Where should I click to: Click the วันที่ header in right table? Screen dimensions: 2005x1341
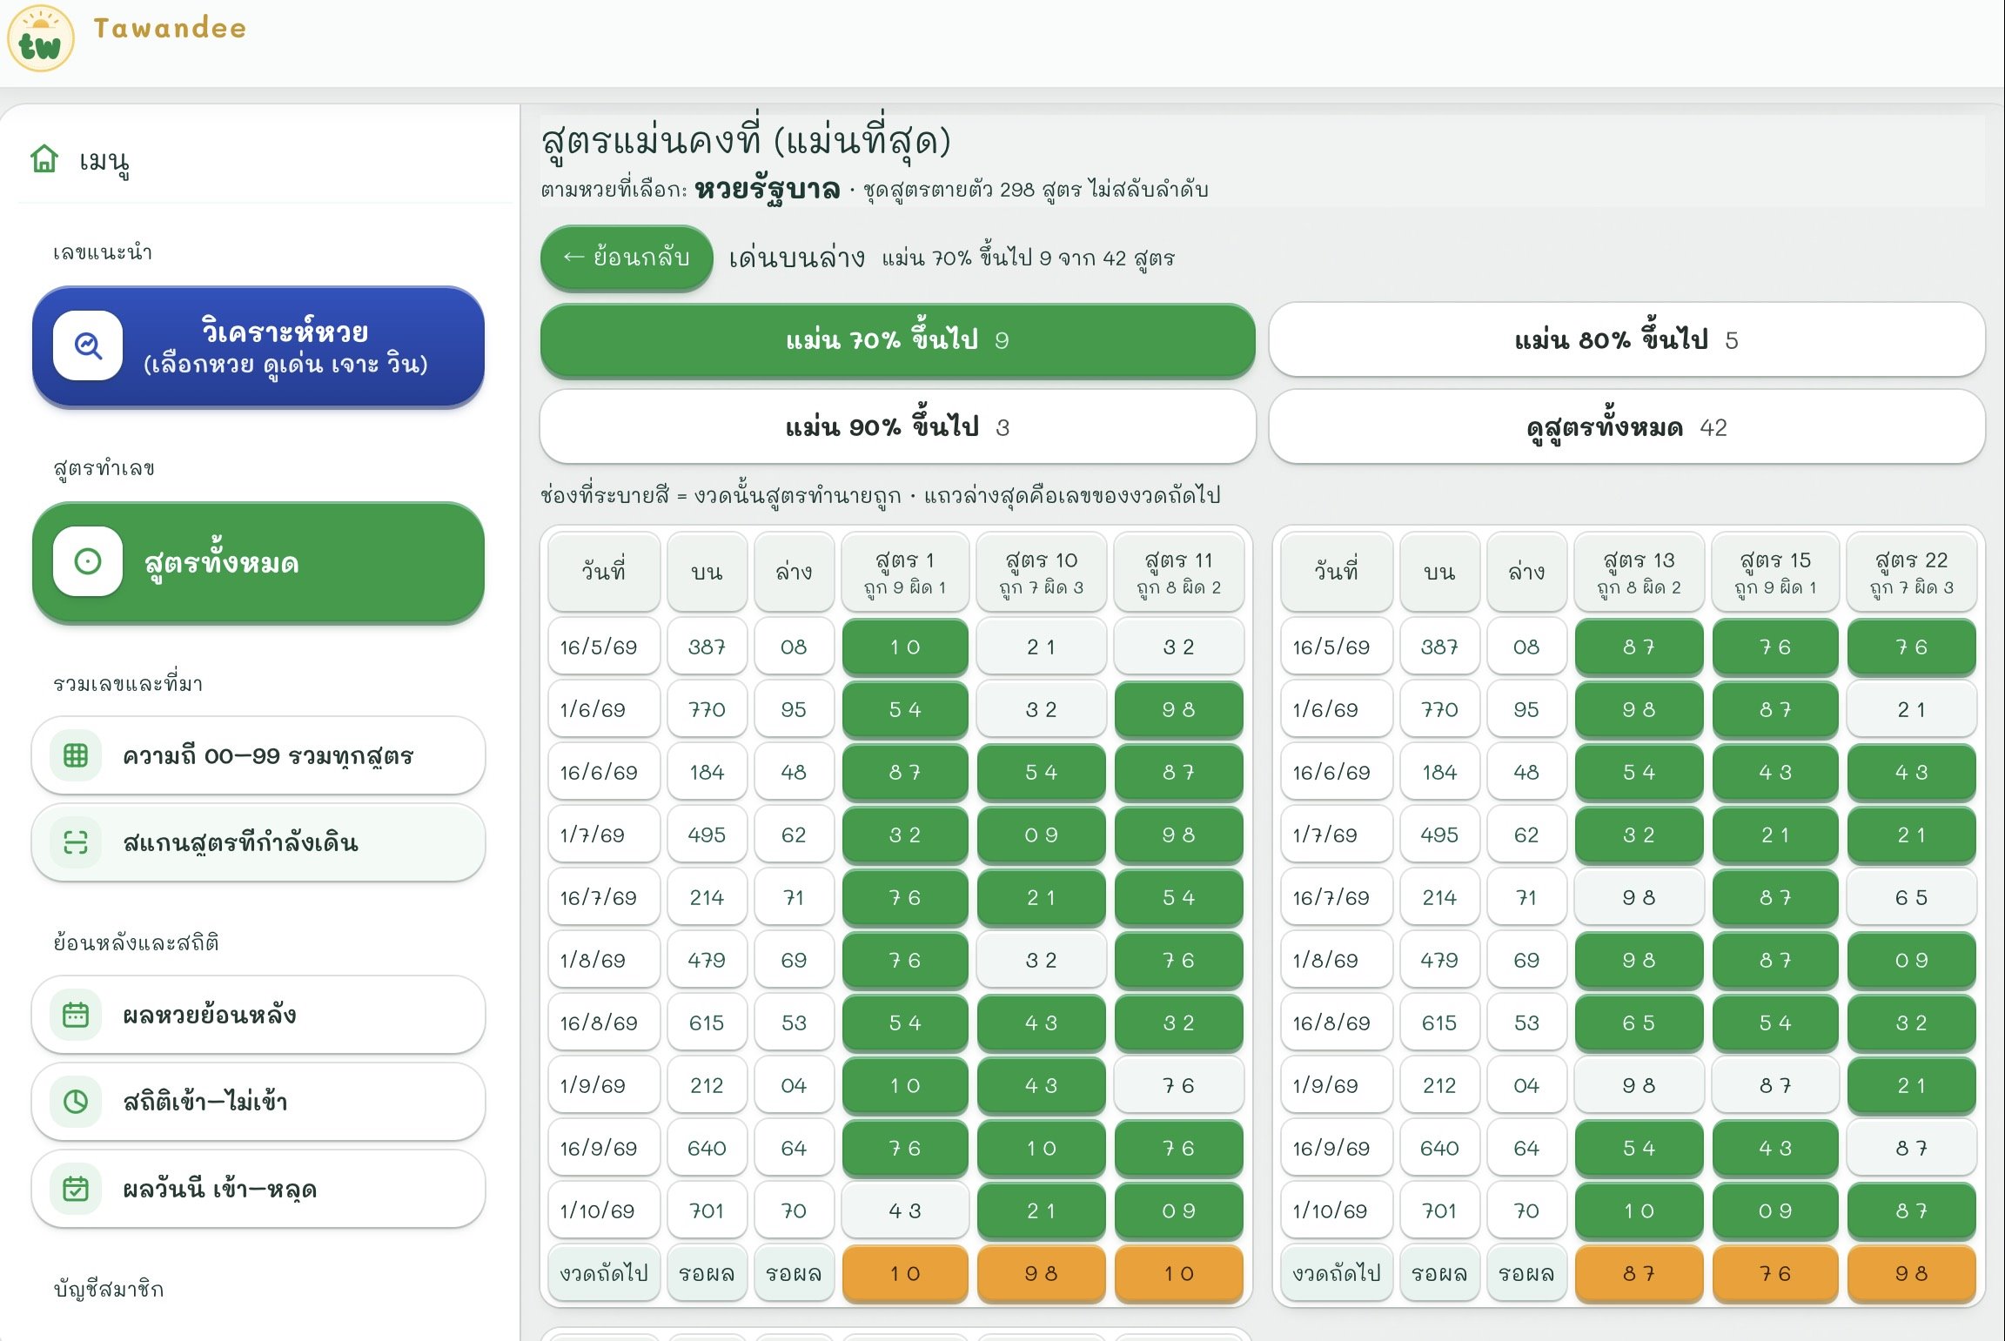pos(1337,572)
